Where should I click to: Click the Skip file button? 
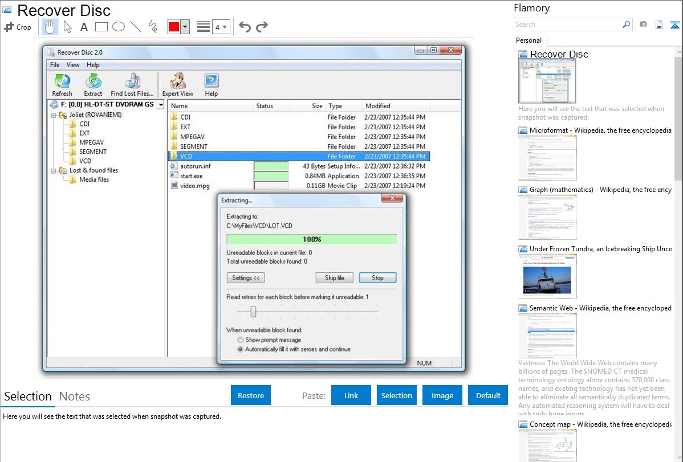[335, 278]
